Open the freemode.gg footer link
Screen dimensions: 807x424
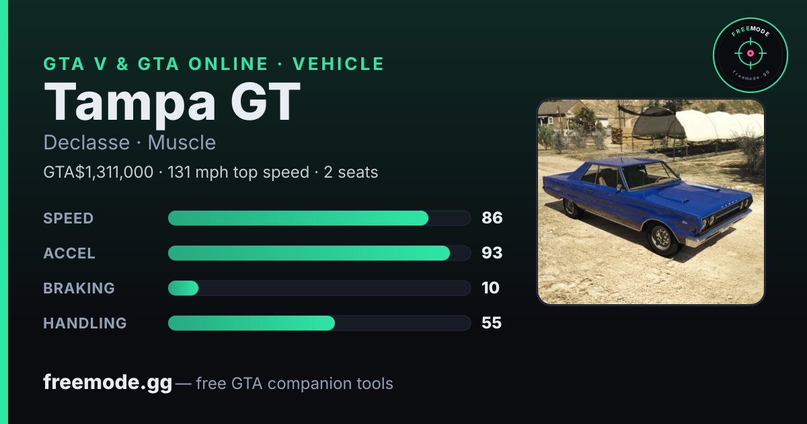[108, 383]
